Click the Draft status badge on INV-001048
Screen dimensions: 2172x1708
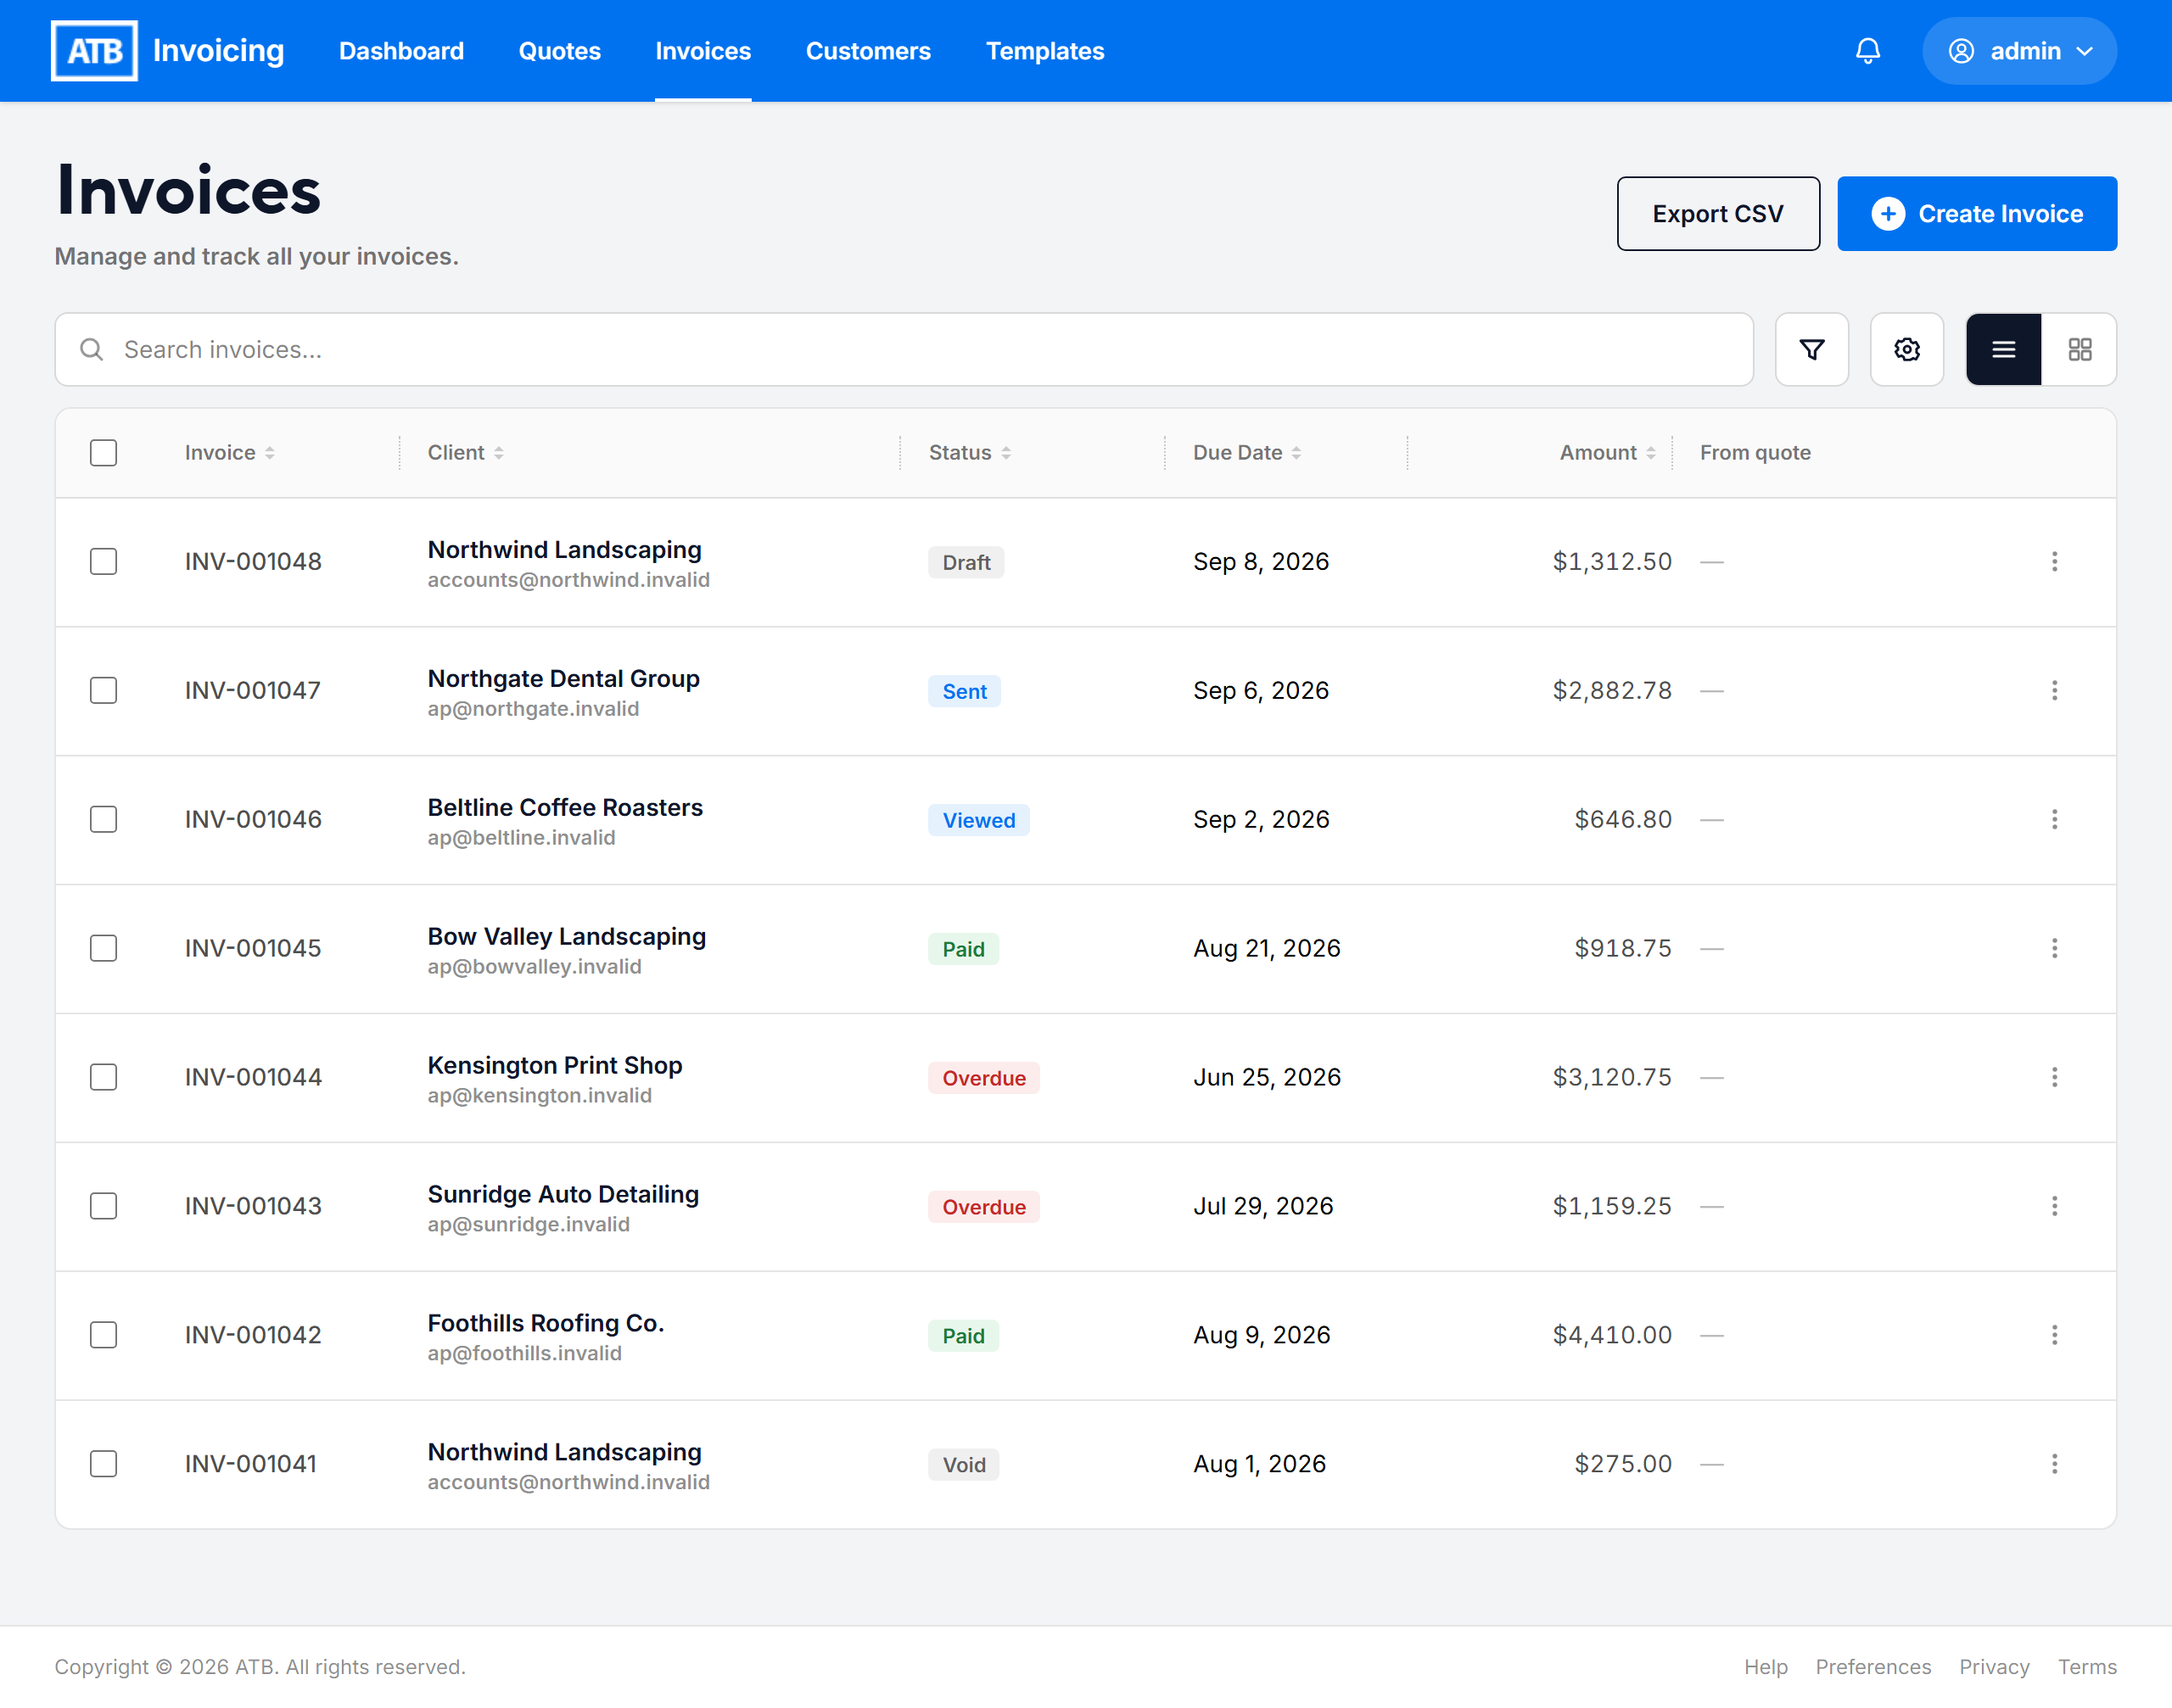966,562
